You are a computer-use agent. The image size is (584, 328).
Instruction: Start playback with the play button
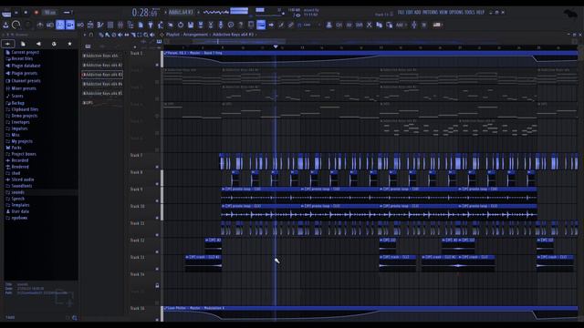16,12
